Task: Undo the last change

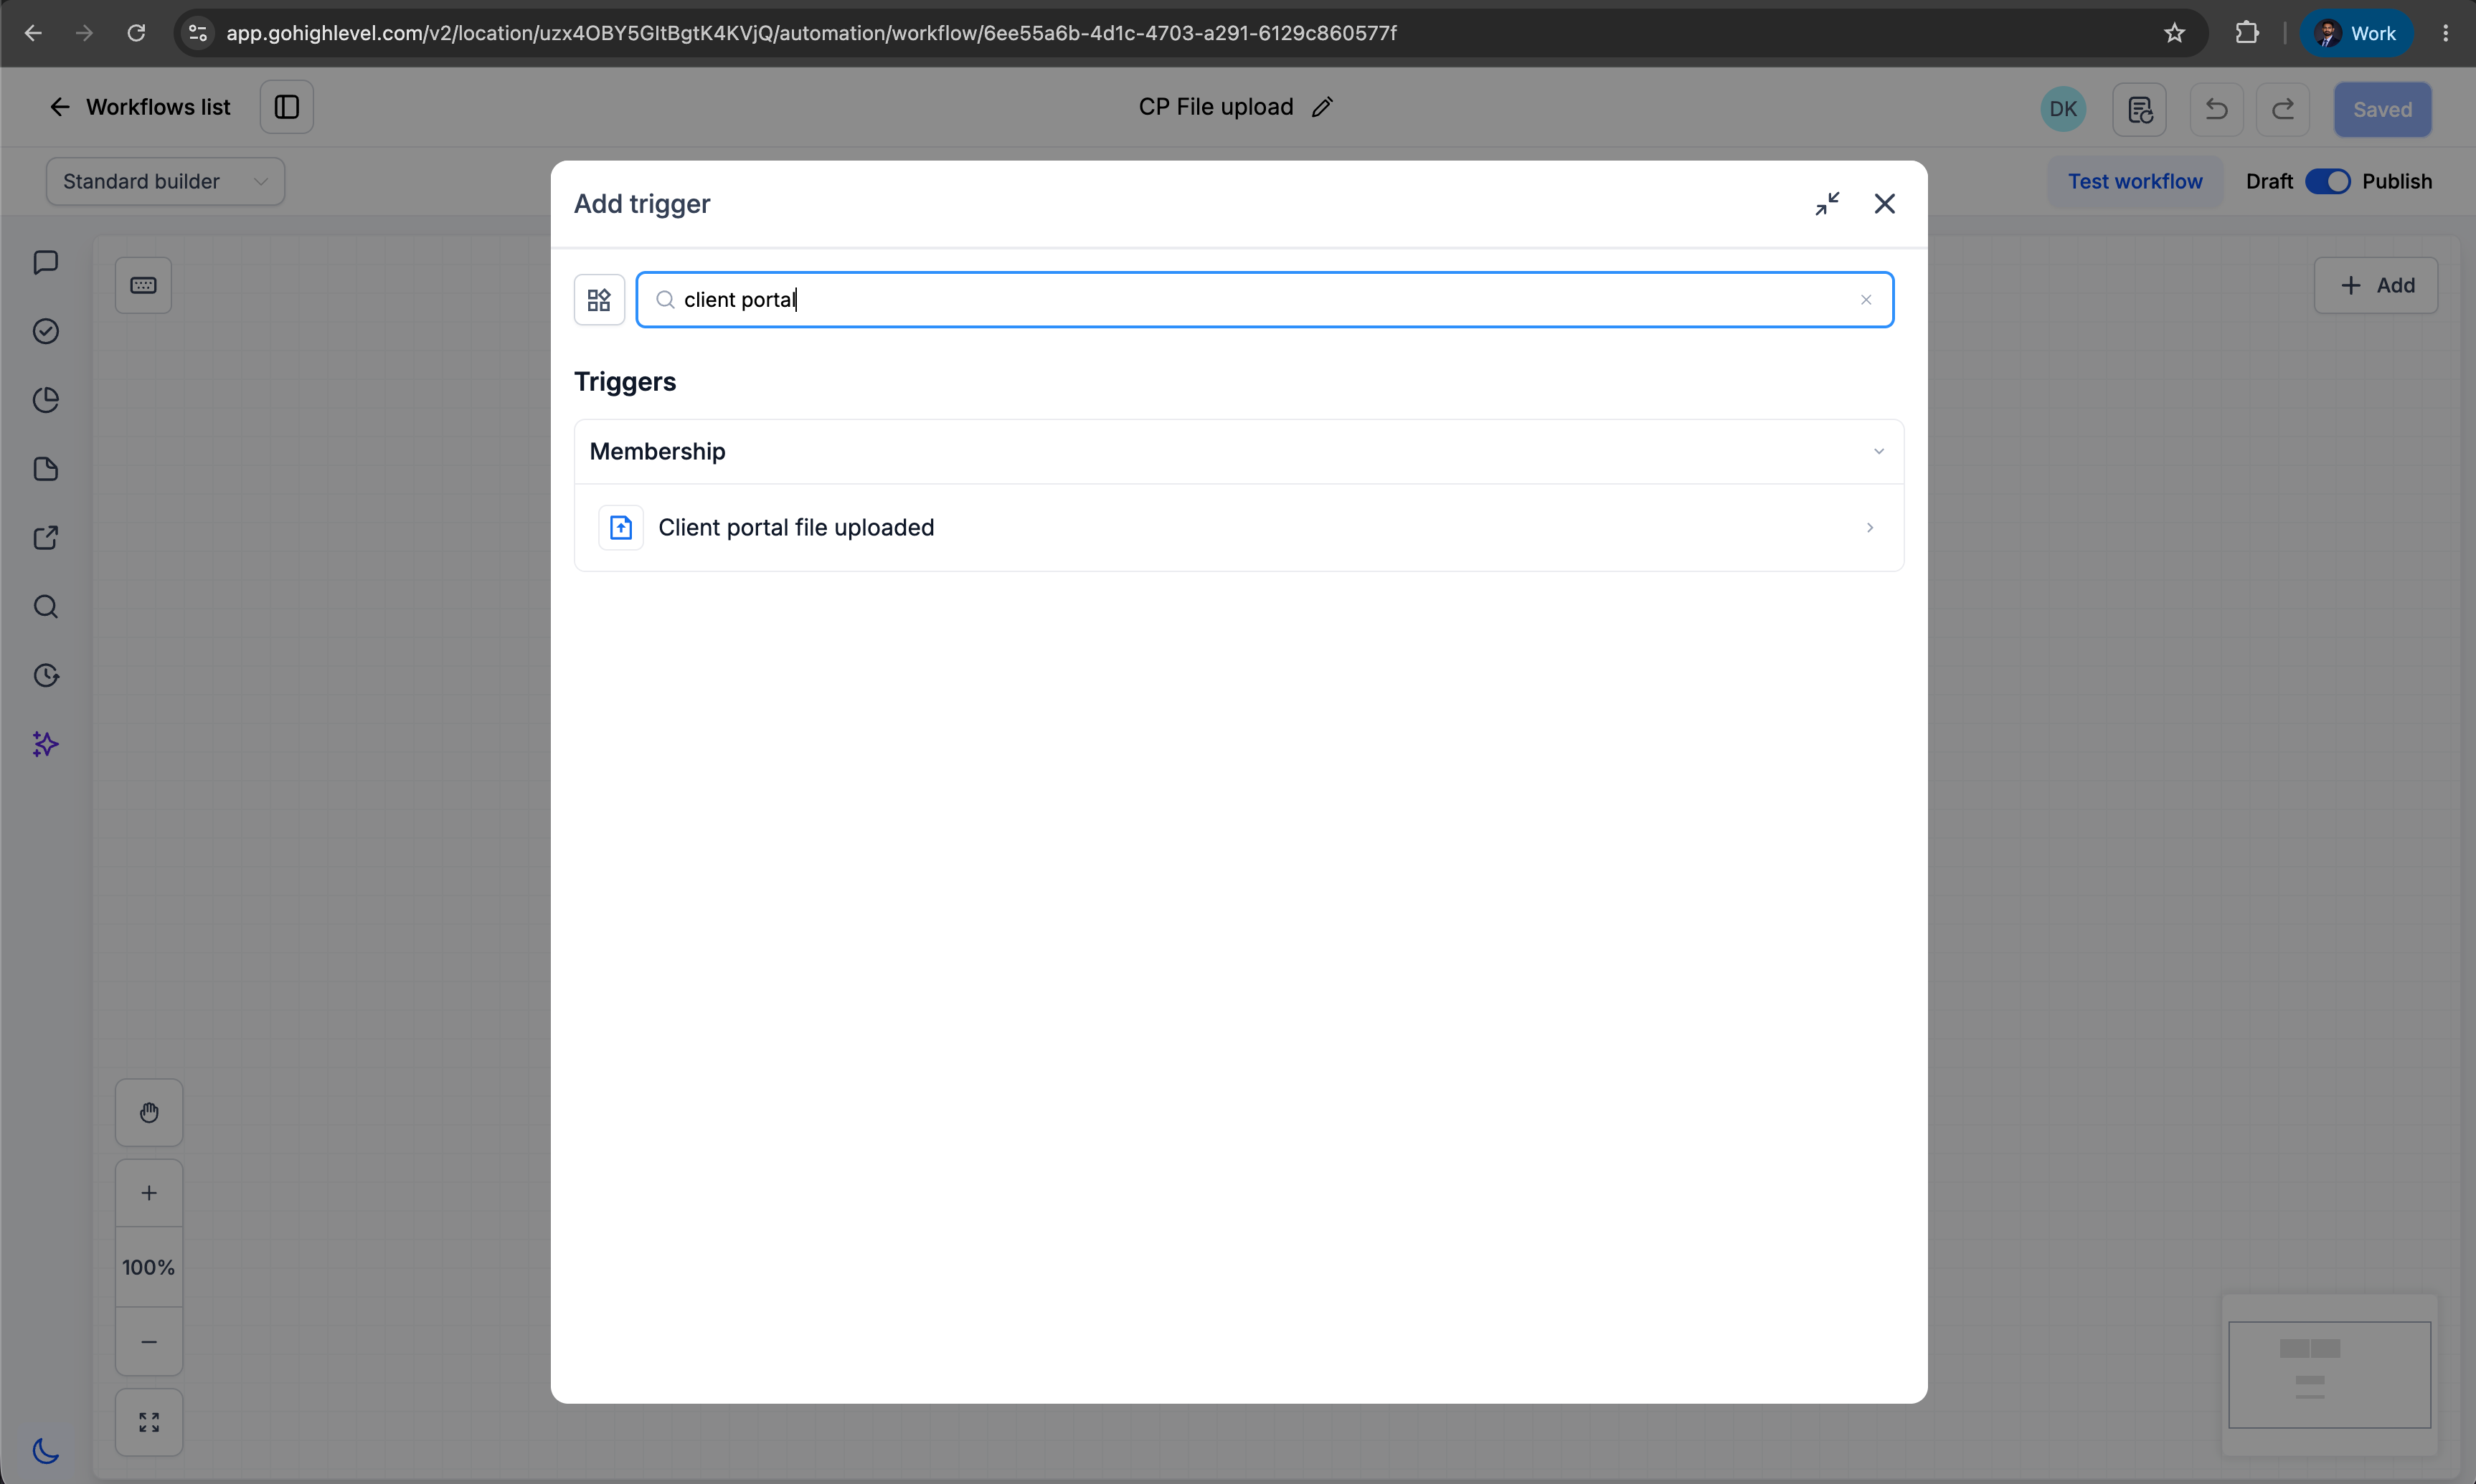Action: [x=2216, y=109]
